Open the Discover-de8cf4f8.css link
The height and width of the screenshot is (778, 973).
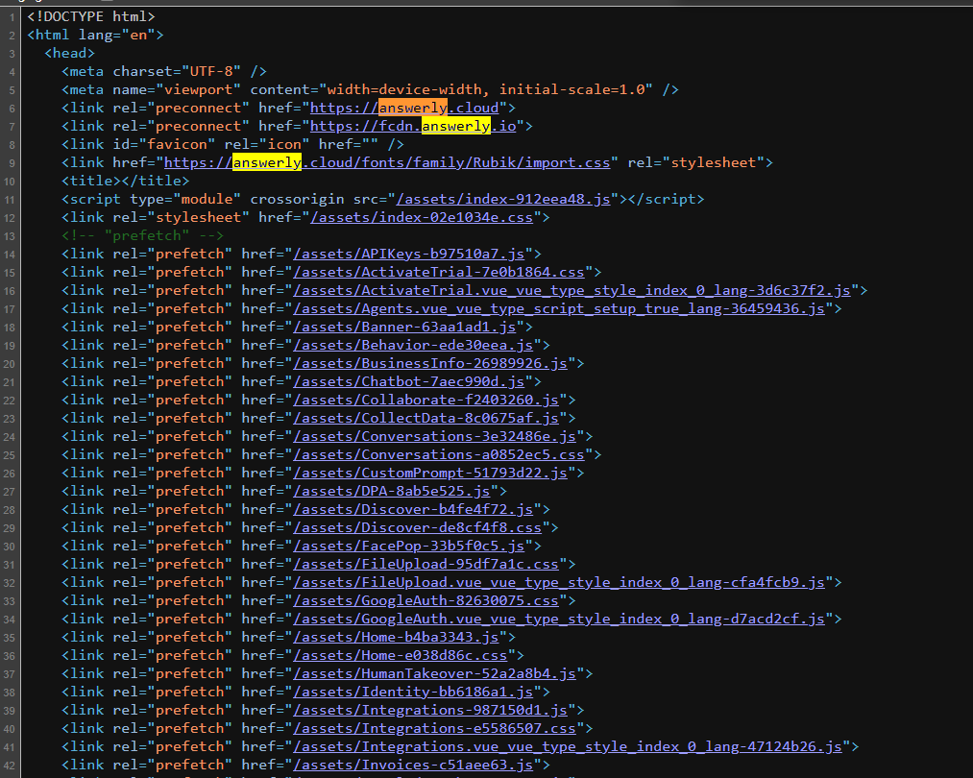[418, 527]
